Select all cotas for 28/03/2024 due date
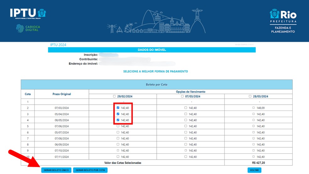 (x=250, y=96)
